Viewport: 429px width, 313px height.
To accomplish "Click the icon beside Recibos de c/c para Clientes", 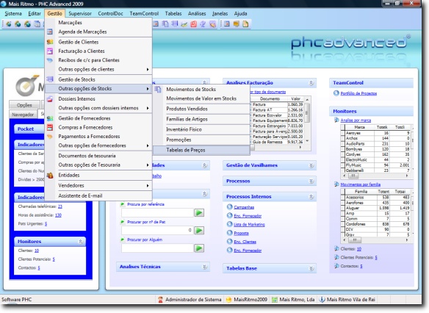I will [50, 60].
